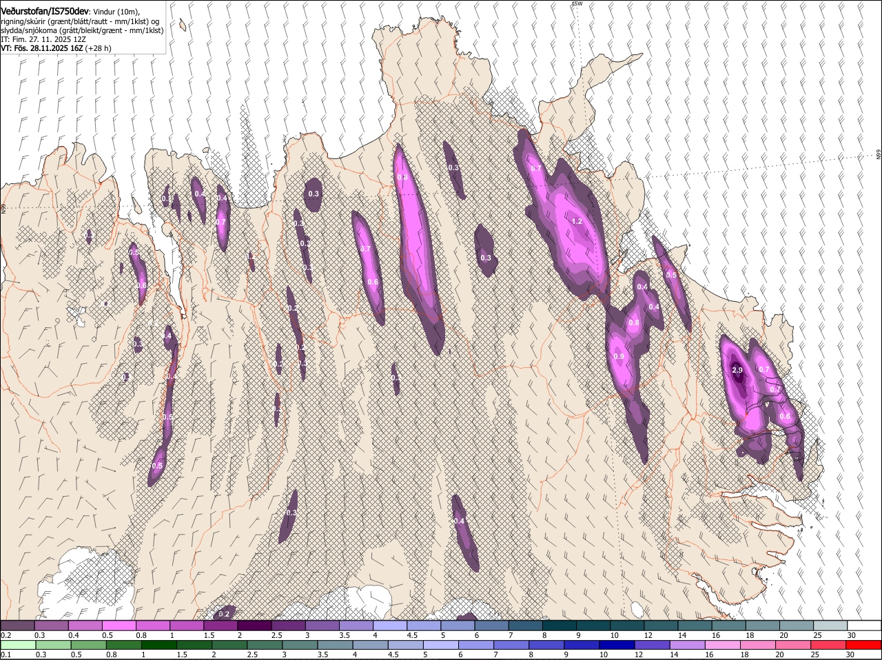Image resolution: width=882 pixels, height=660 pixels.
Task: Click the N99 grid label on right edge
Action: 879,155
